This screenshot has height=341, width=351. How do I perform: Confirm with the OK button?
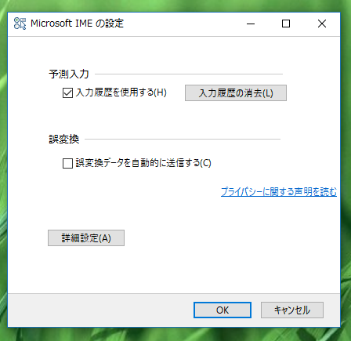click(x=223, y=310)
